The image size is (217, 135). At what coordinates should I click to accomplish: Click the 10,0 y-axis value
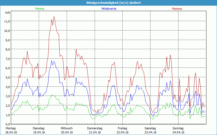pos(7,31)
